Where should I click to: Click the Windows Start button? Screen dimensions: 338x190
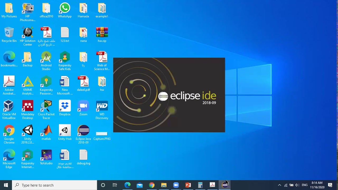pyautogui.click(x=6, y=185)
